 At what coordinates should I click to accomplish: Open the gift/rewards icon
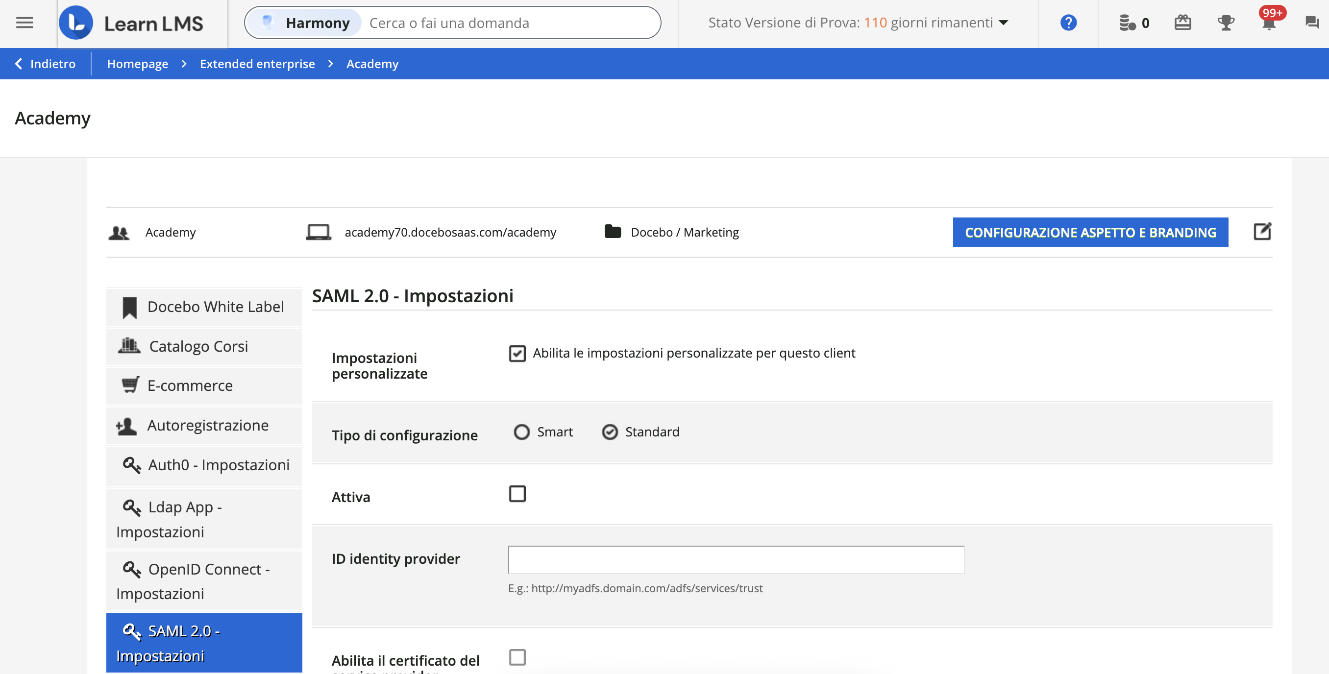pyautogui.click(x=1183, y=23)
